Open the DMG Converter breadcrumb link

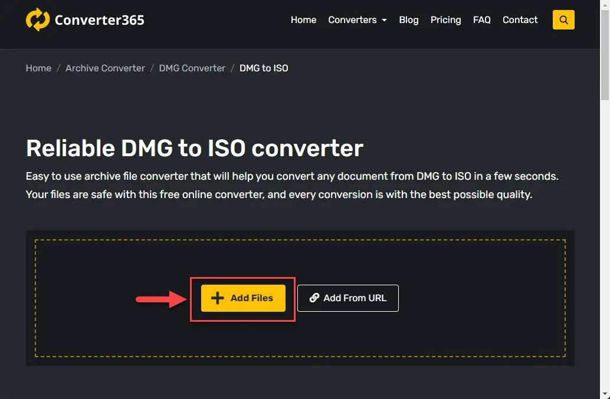pyautogui.click(x=192, y=68)
